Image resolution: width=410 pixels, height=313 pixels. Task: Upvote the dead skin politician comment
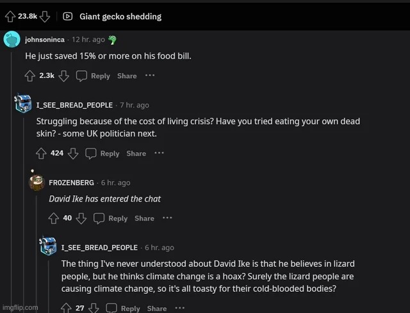[42, 153]
